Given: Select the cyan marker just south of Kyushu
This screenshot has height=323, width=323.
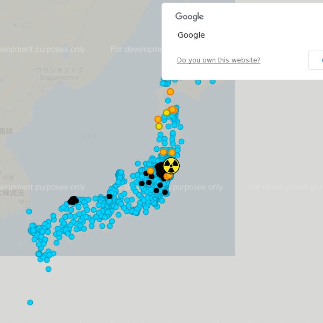Looking at the screenshot, I should (x=48, y=269).
